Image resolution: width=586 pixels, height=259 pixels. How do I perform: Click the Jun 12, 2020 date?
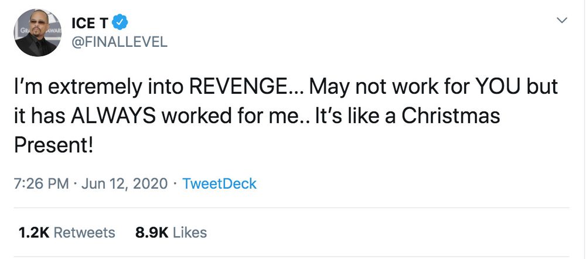point(124,183)
